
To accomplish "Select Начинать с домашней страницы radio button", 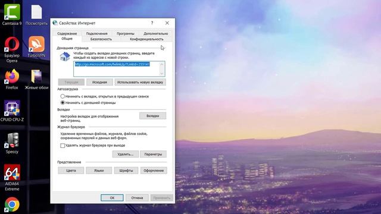I will click(63, 103).
